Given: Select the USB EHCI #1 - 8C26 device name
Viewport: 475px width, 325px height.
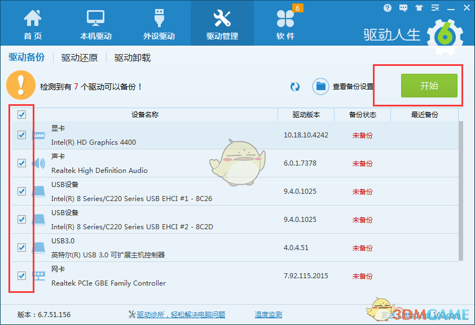Looking at the screenshot, I should coord(131,199).
